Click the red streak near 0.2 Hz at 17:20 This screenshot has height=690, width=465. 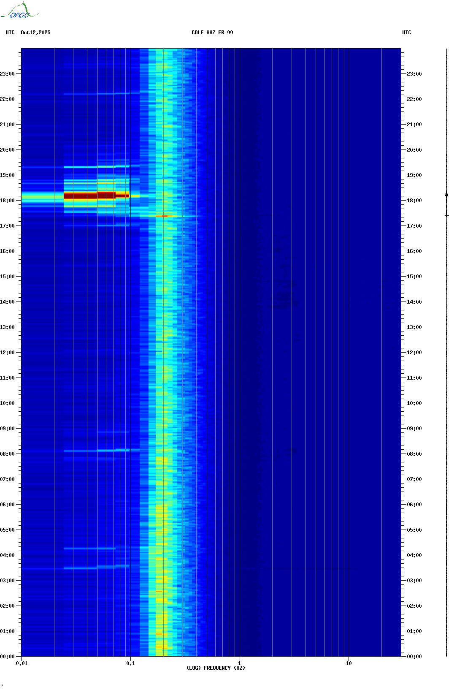164,216
